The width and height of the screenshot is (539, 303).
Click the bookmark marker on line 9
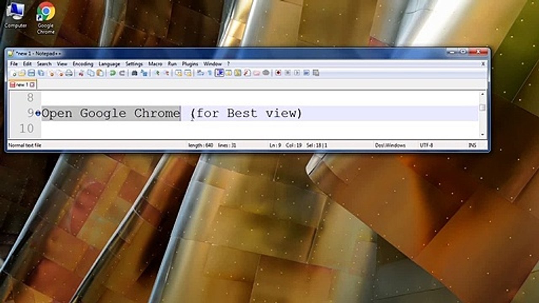[x=38, y=113]
